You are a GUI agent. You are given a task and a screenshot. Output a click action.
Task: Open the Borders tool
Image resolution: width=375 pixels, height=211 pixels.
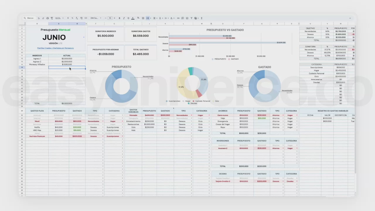[143, 18]
